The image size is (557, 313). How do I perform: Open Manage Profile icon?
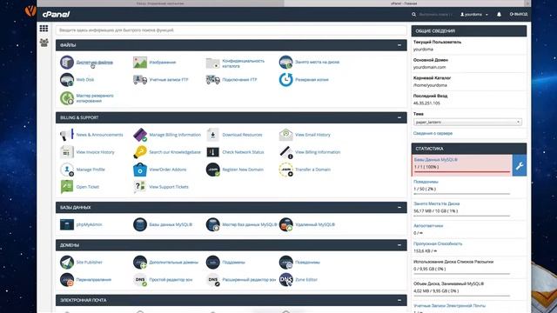pyautogui.click(x=67, y=170)
